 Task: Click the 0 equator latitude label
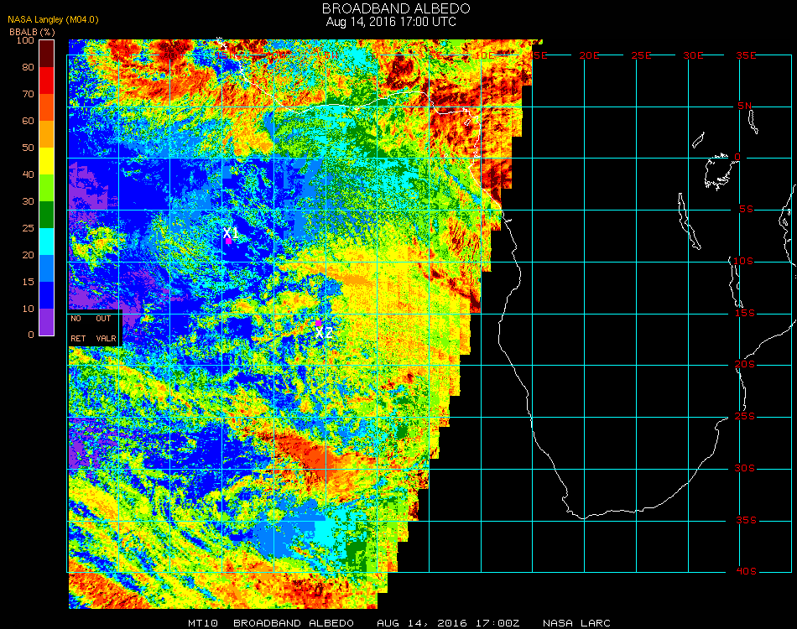737,157
